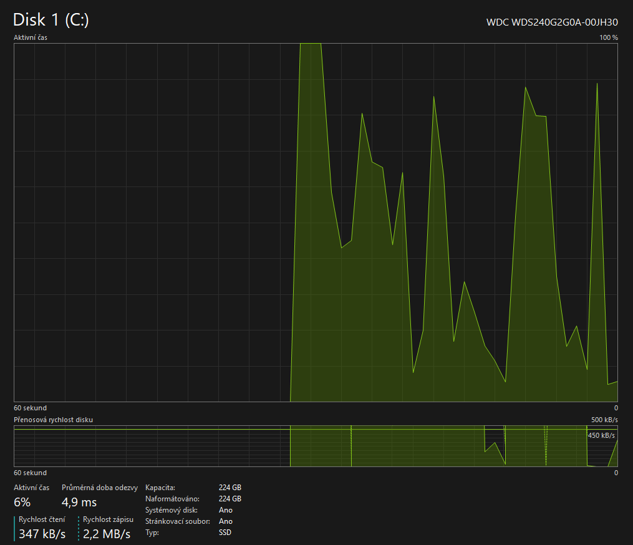Click the 450 kB/s marker in transfer graph
633x545 pixels.
pyautogui.click(x=601, y=435)
